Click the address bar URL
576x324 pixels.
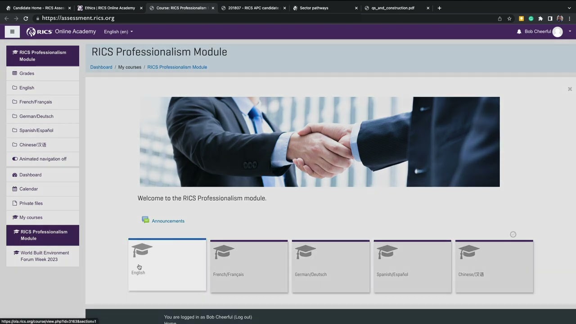point(78,18)
